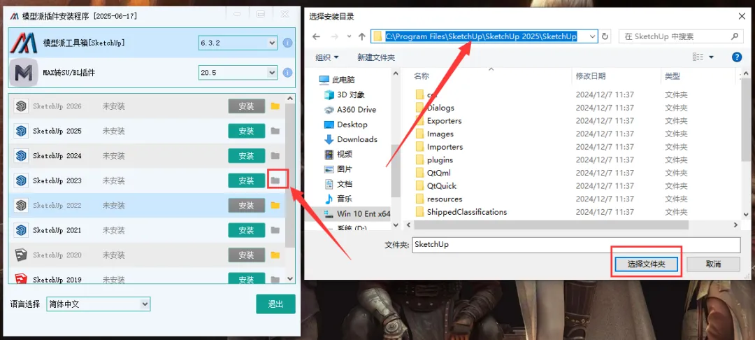Sort by the 类型 column header
This screenshot has height=340, width=755.
point(673,76)
